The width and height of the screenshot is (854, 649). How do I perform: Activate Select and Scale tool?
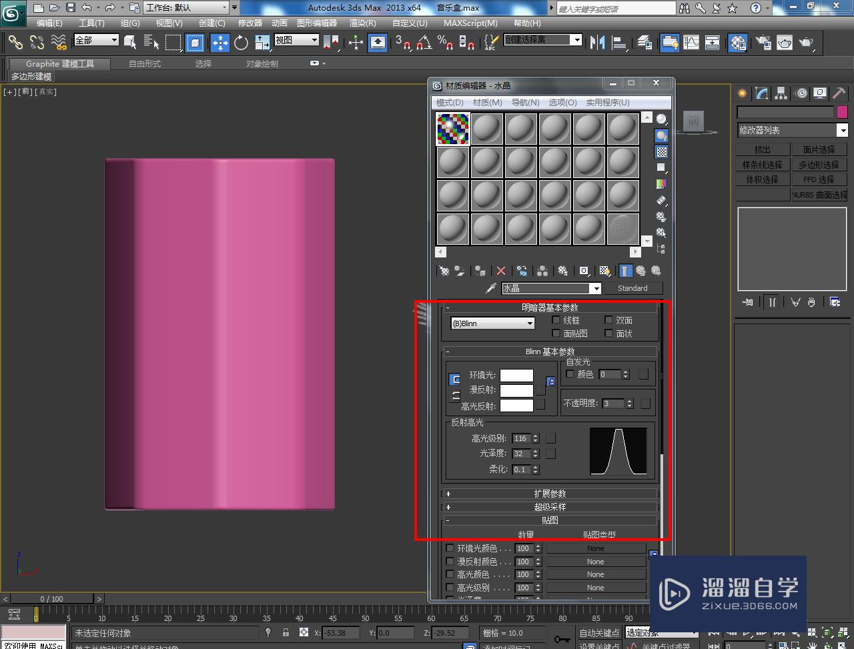coord(262,43)
